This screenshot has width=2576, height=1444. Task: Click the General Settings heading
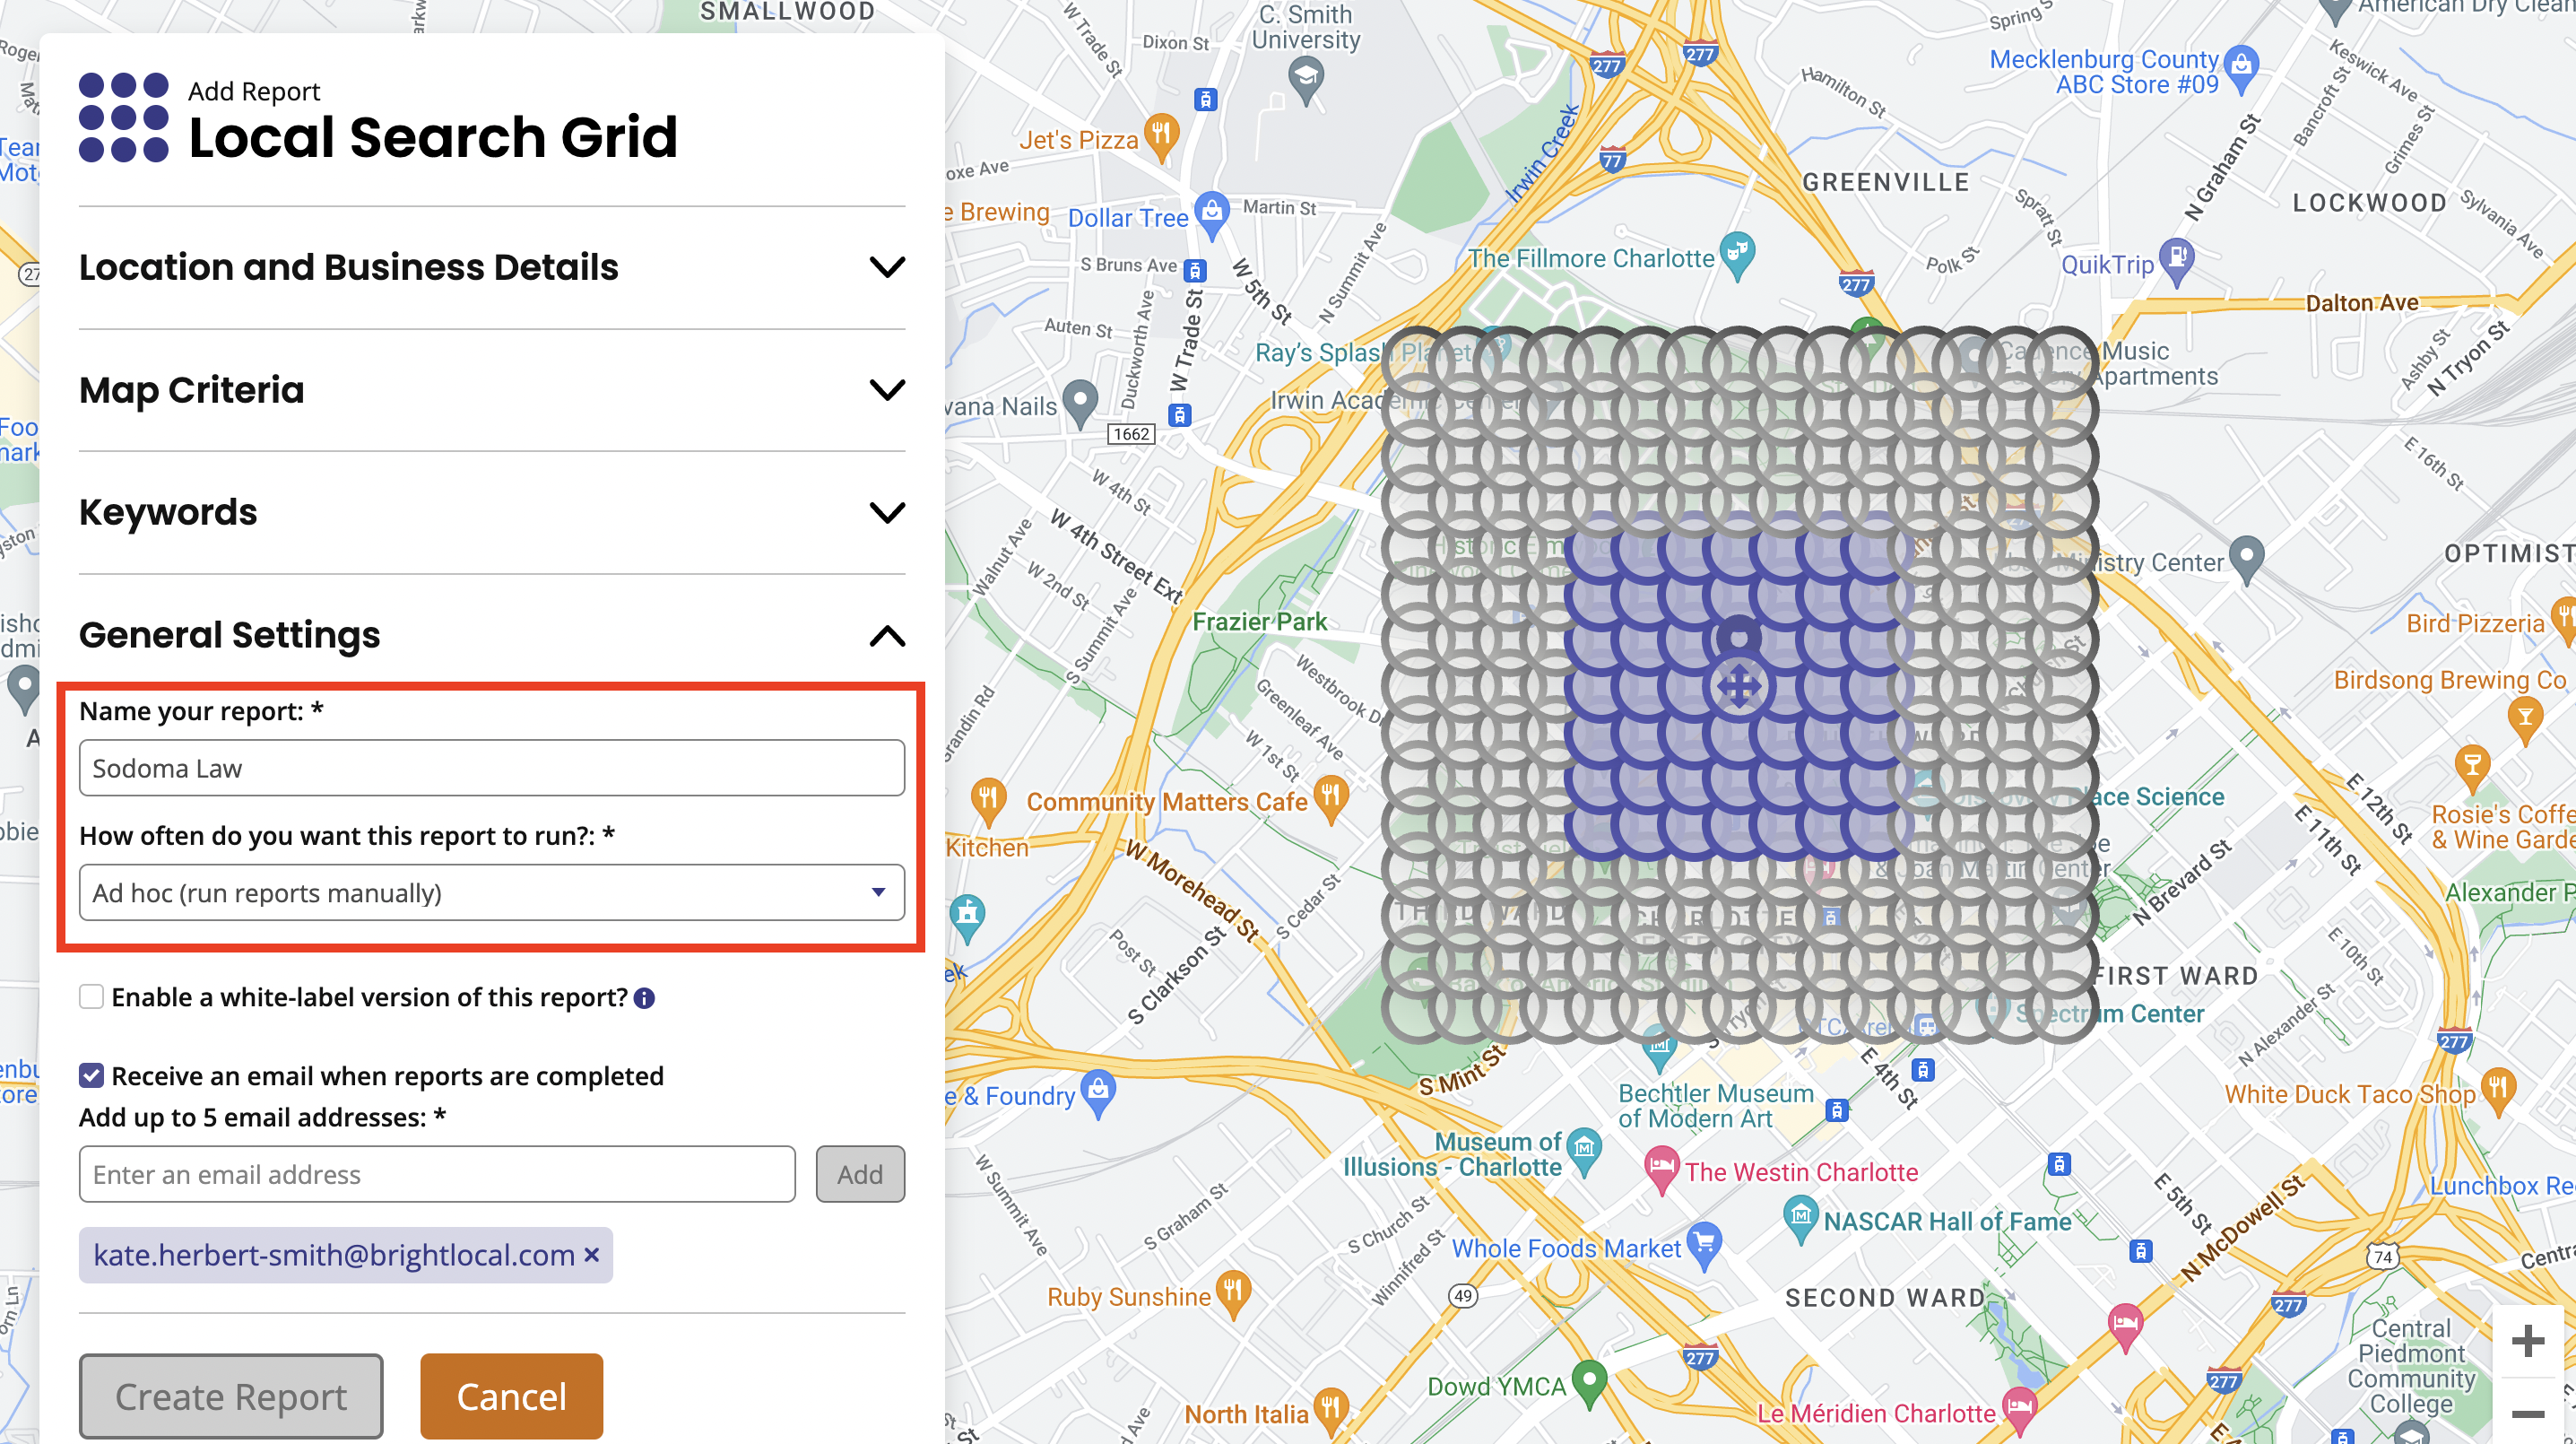pos(229,636)
